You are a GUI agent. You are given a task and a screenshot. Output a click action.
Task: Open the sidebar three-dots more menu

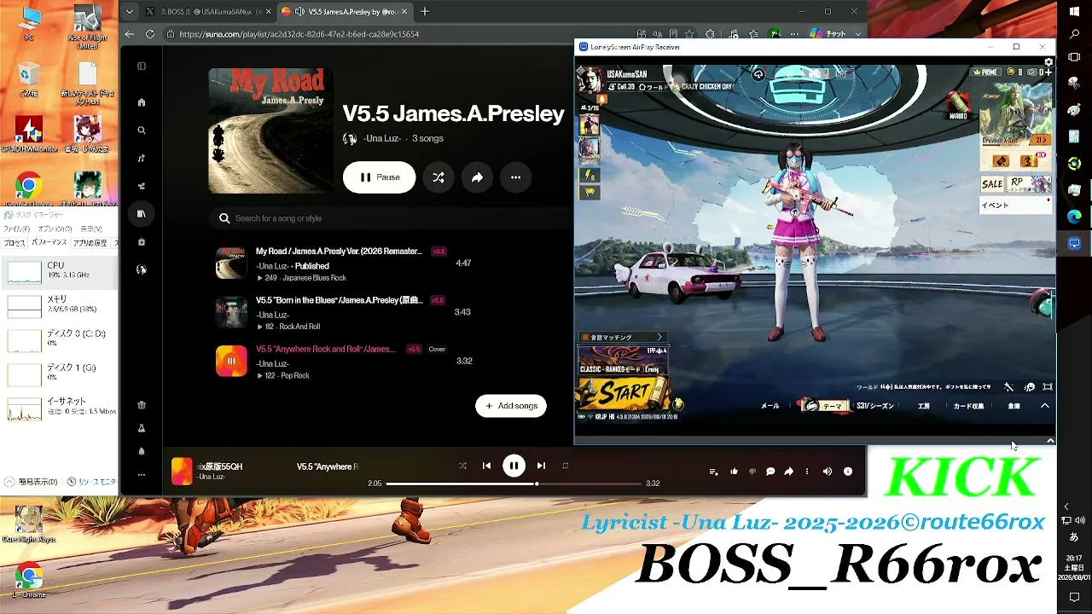pyautogui.click(x=142, y=475)
